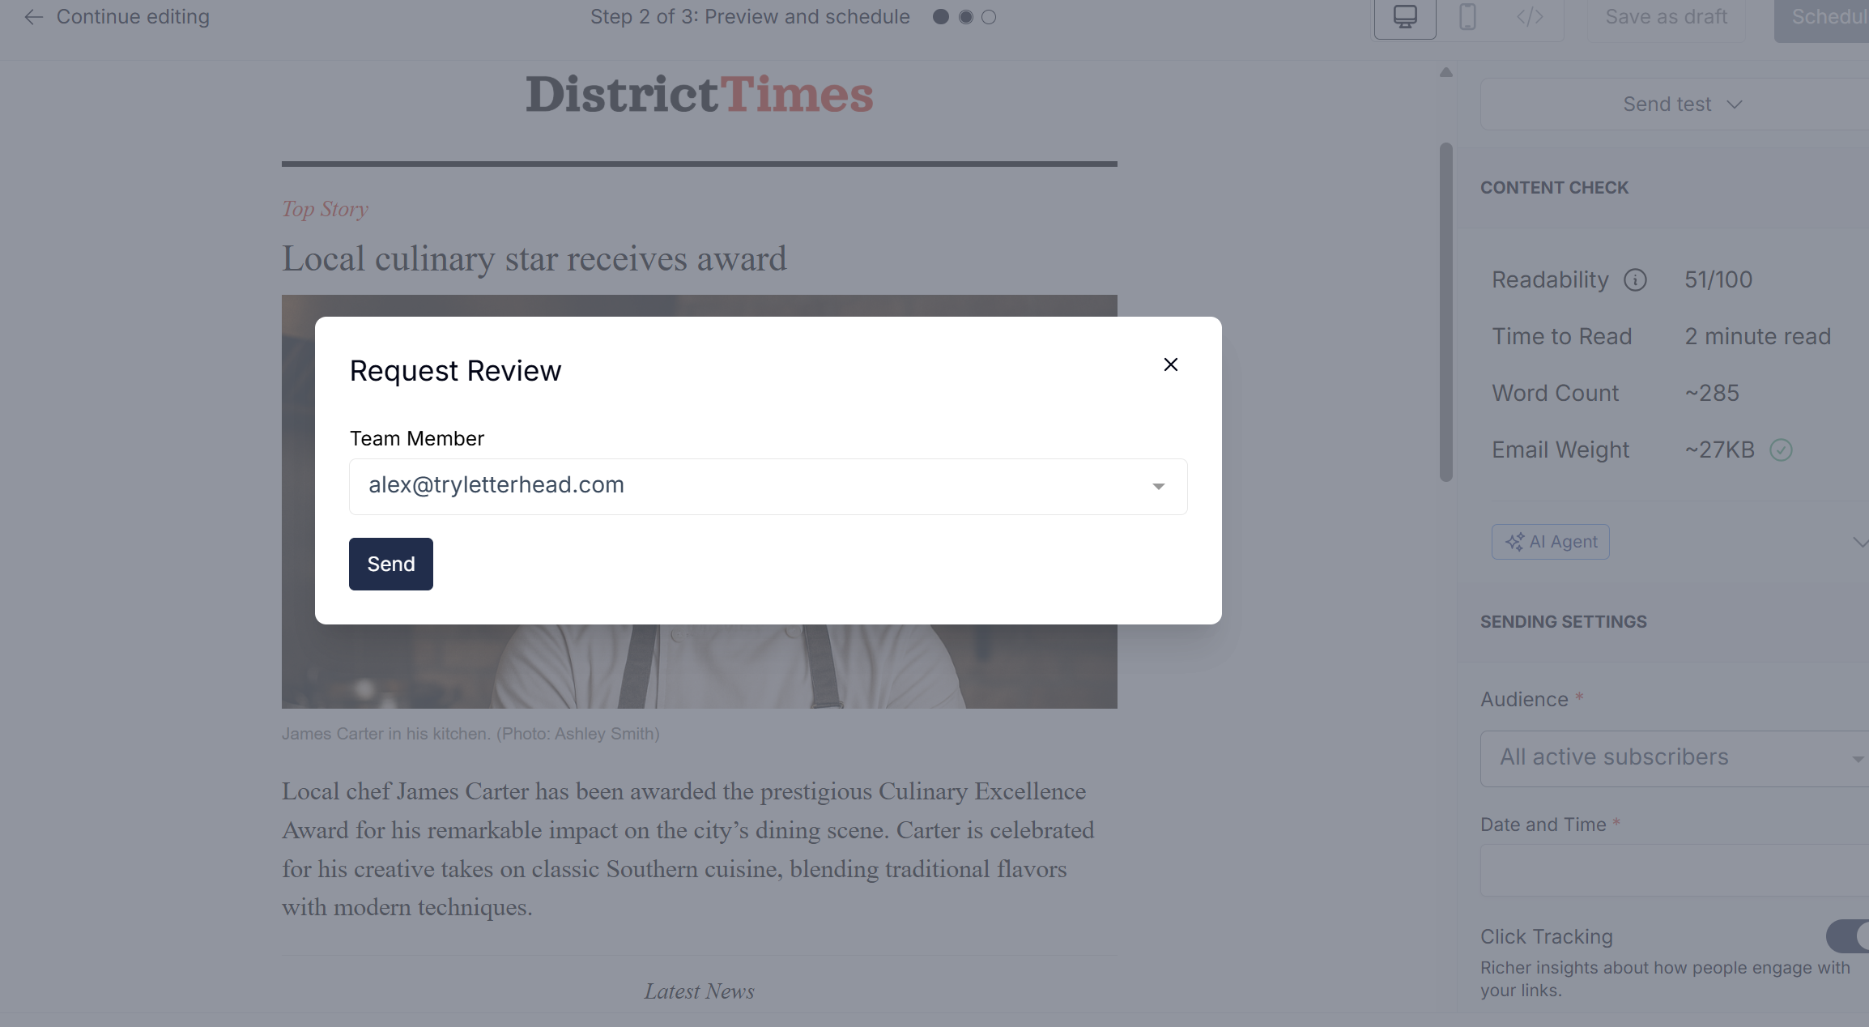
Task: Click the first step progress dot
Action: tap(940, 17)
